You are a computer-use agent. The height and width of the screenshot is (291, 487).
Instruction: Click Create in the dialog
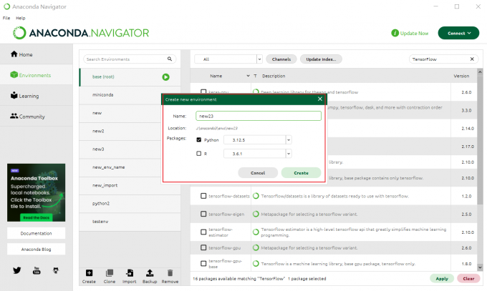(x=301, y=173)
